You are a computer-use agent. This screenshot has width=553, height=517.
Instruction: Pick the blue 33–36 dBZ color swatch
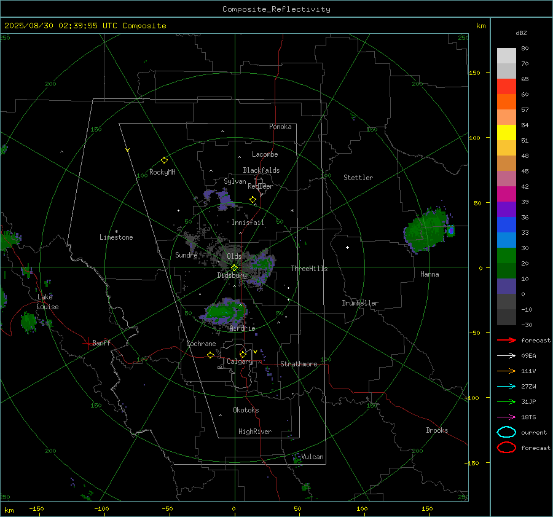pos(506,225)
